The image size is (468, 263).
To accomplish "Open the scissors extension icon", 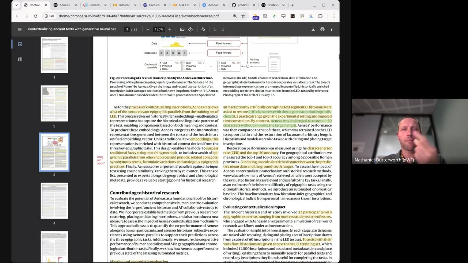I will [311, 16].
